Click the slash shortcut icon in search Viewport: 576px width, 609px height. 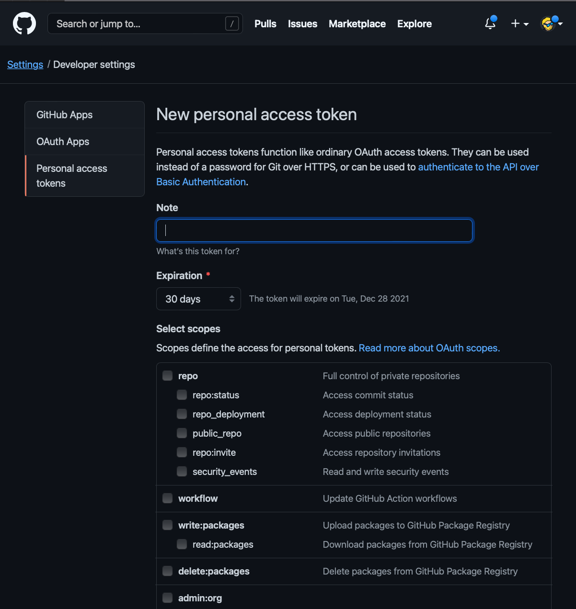point(232,23)
